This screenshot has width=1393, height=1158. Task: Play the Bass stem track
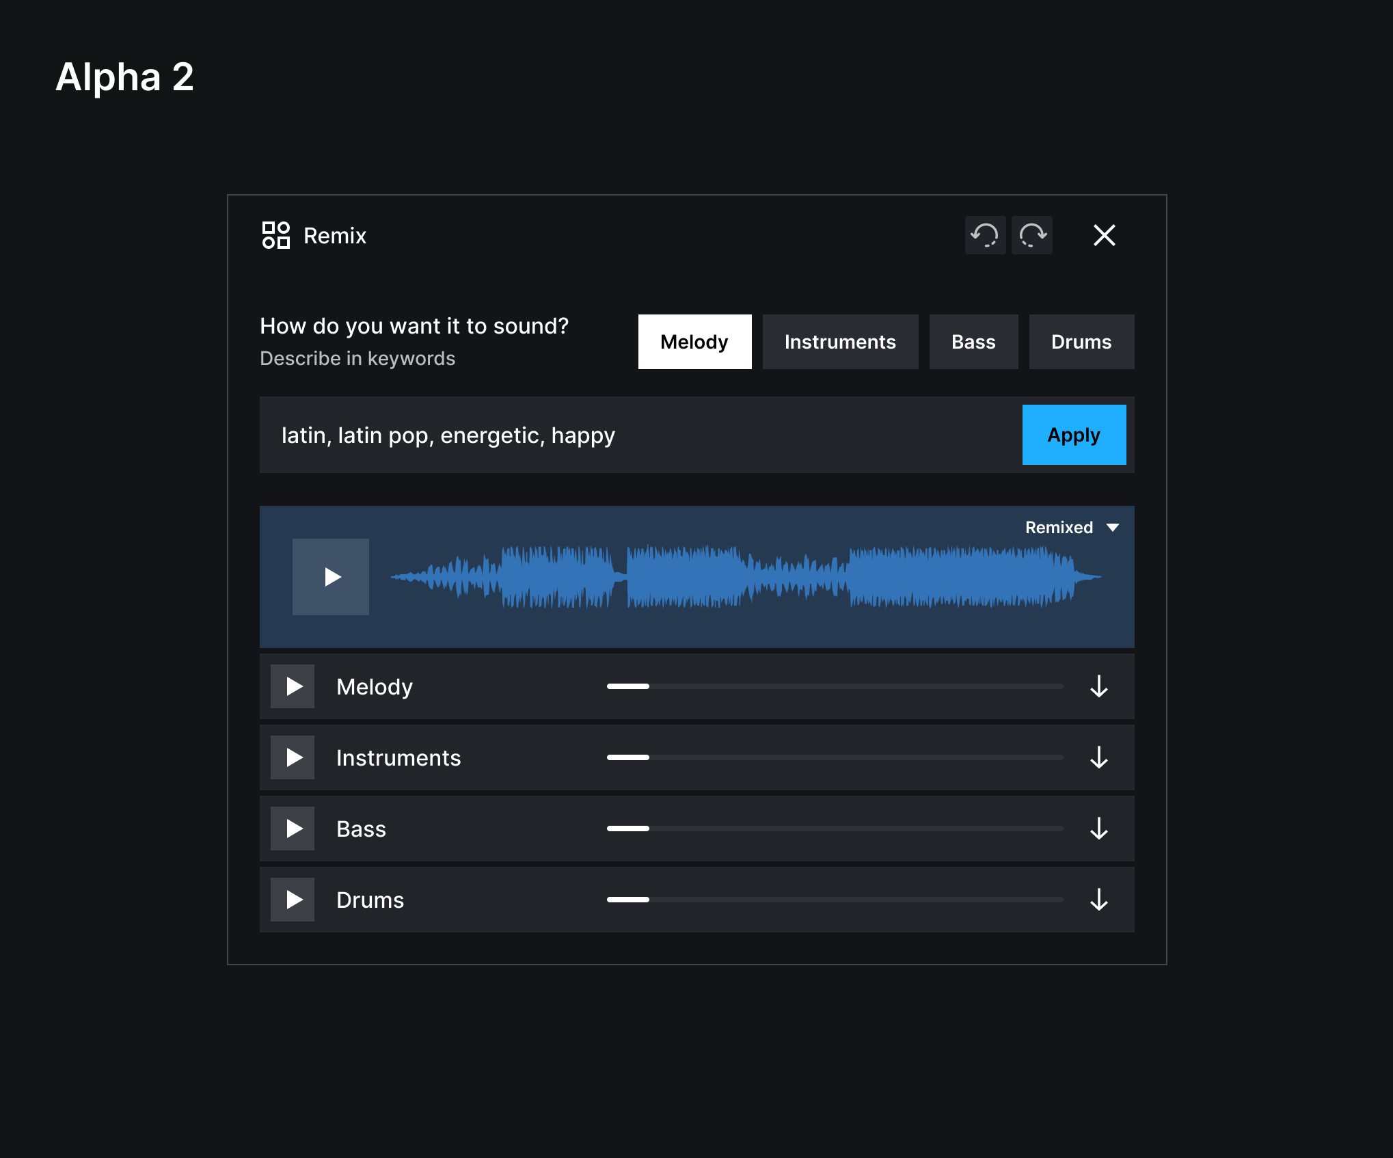(293, 829)
